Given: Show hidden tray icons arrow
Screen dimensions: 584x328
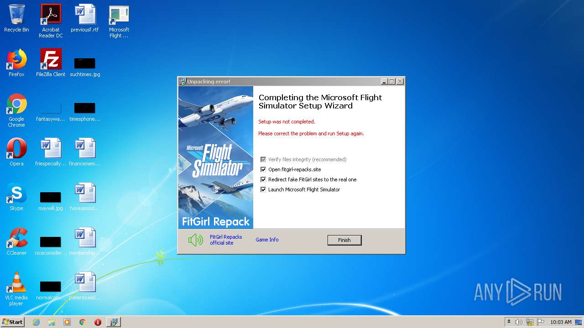Looking at the screenshot, I should [x=509, y=322].
